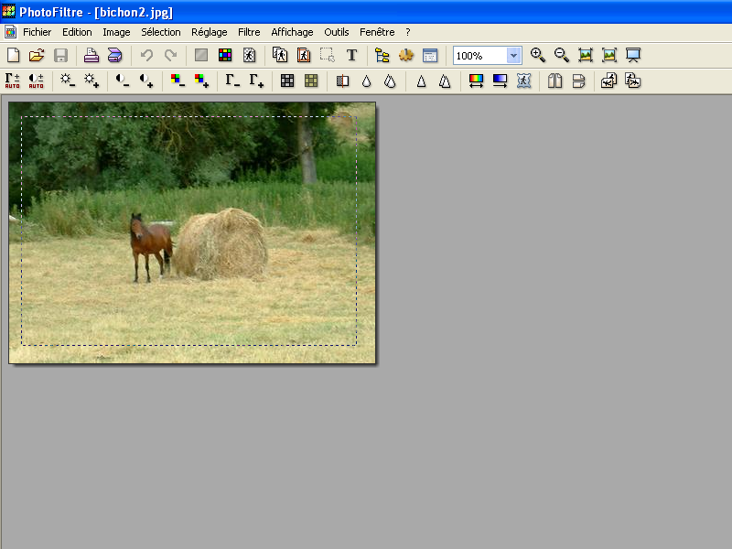Open the zoom percentage dropdown arrow
Viewport: 732px width, 549px height.
(x=513, y=56)
